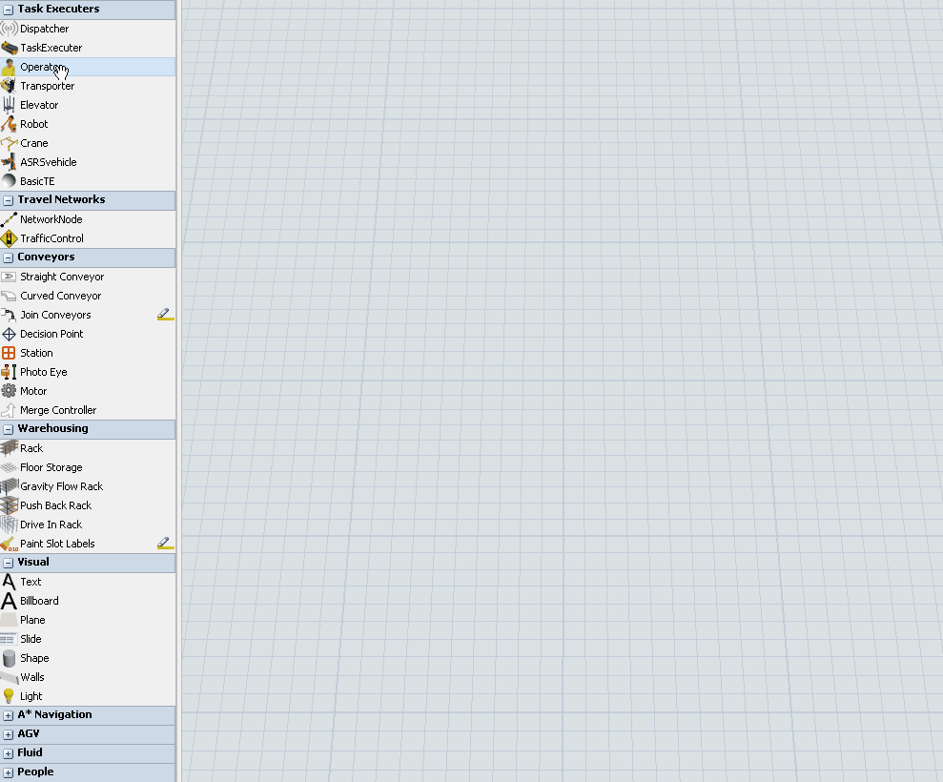The height and width of the screenshot is (782, 943).
Task: Pick the Light bulb icon
Action: [10, 696]
